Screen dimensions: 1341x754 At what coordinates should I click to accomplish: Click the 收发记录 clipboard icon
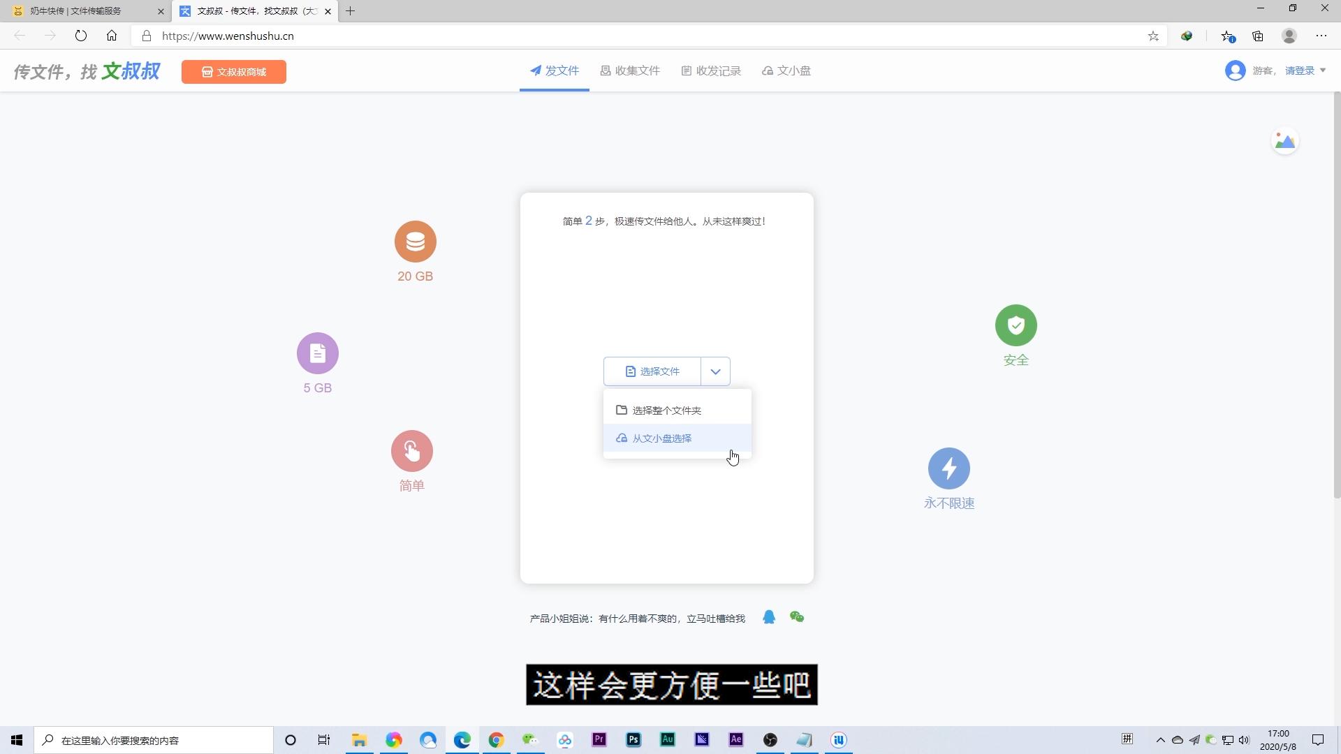click(x=687, y=71)
